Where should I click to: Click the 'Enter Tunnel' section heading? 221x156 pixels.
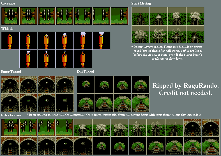[x=11, y=72]
